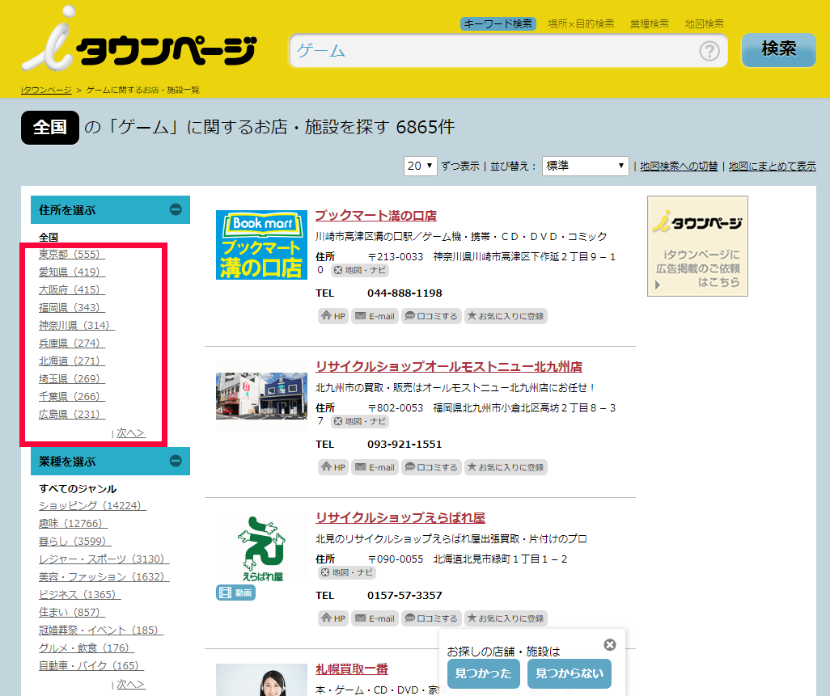Collapse the 住所を選ぶ panel
This screenshot has height=696, width=830.
[x=176, y=210]
